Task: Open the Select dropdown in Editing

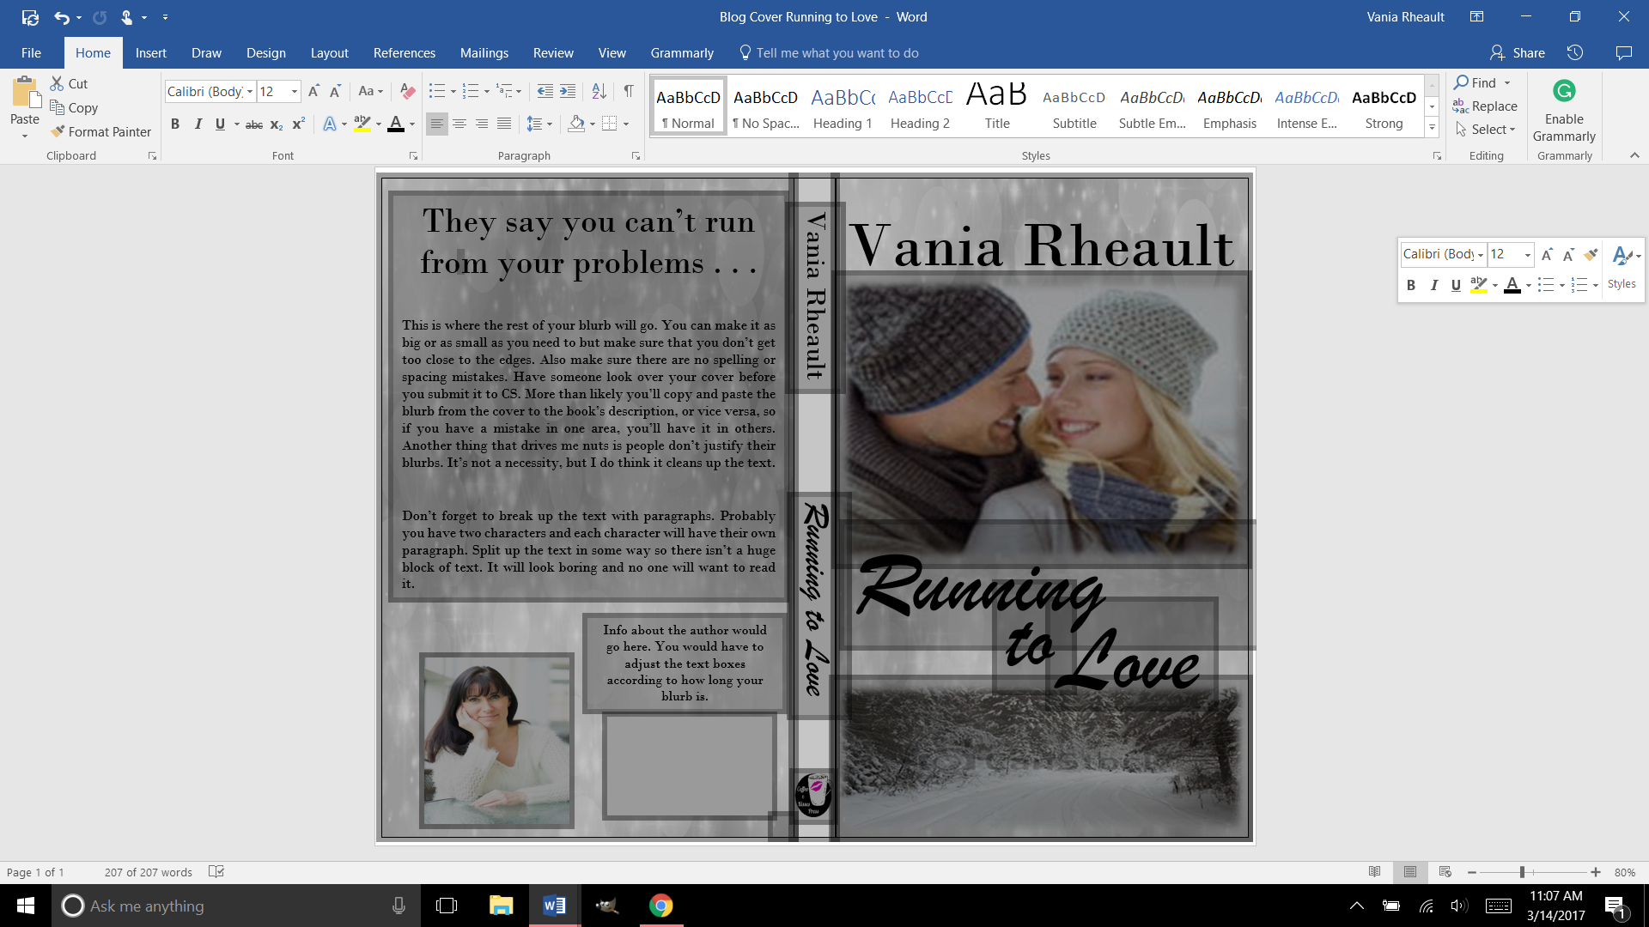Action: pos(1493,130)
